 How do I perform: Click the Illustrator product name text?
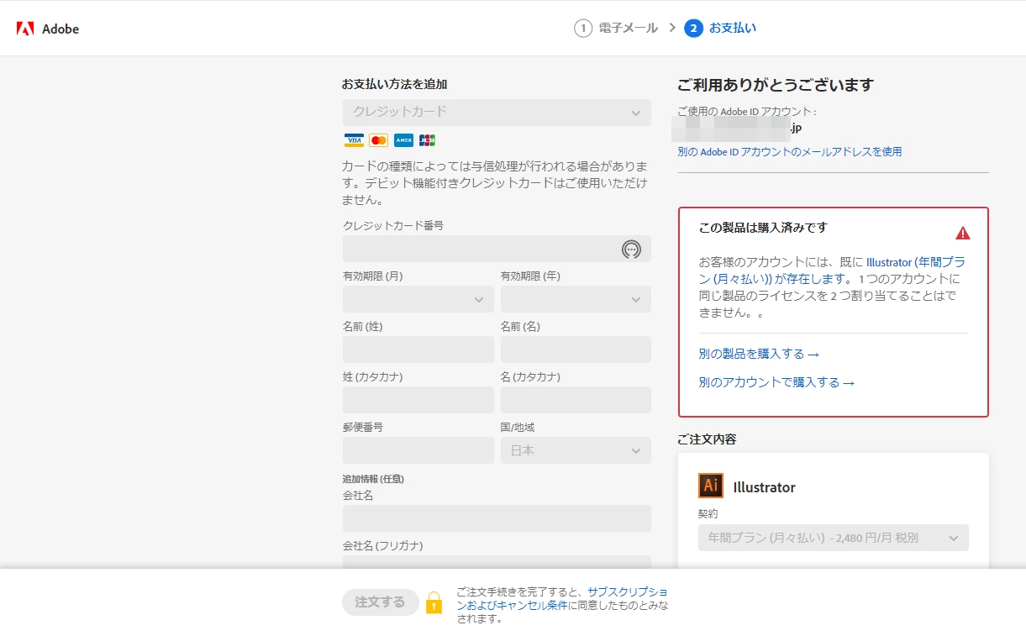click(764, 487)
